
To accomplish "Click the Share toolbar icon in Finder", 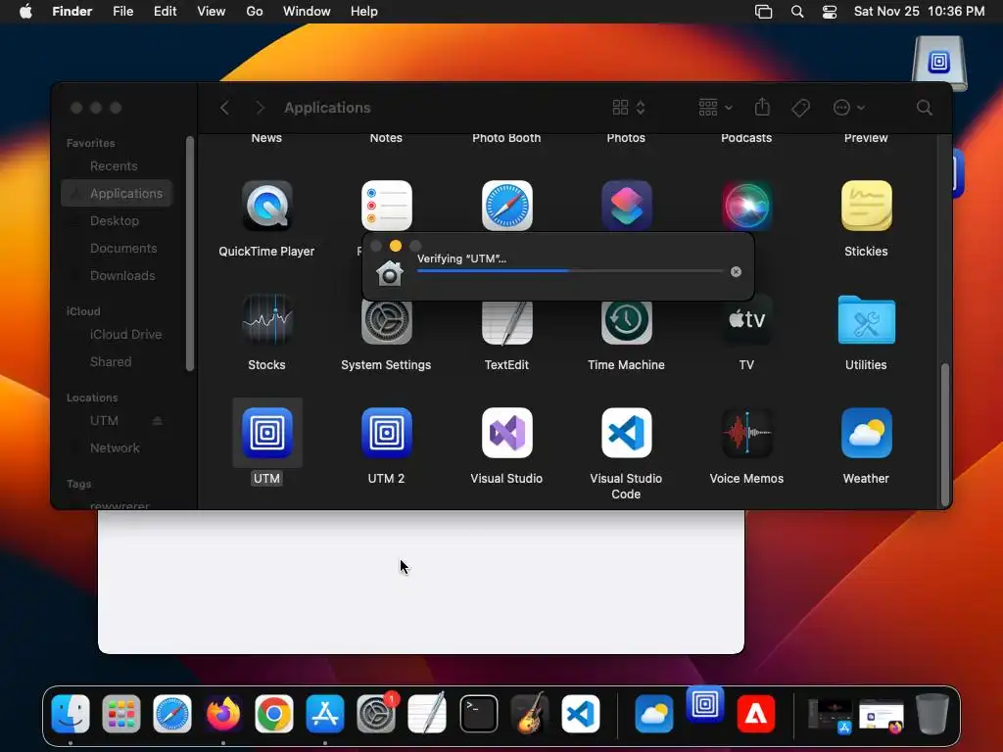I will coord(762,107).
